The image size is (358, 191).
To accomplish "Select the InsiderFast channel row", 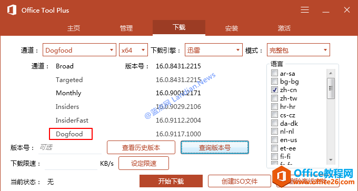I will click(x=72, y=120).
